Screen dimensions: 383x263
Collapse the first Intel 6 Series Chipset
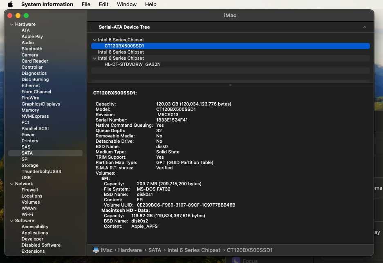coord(94,40)
